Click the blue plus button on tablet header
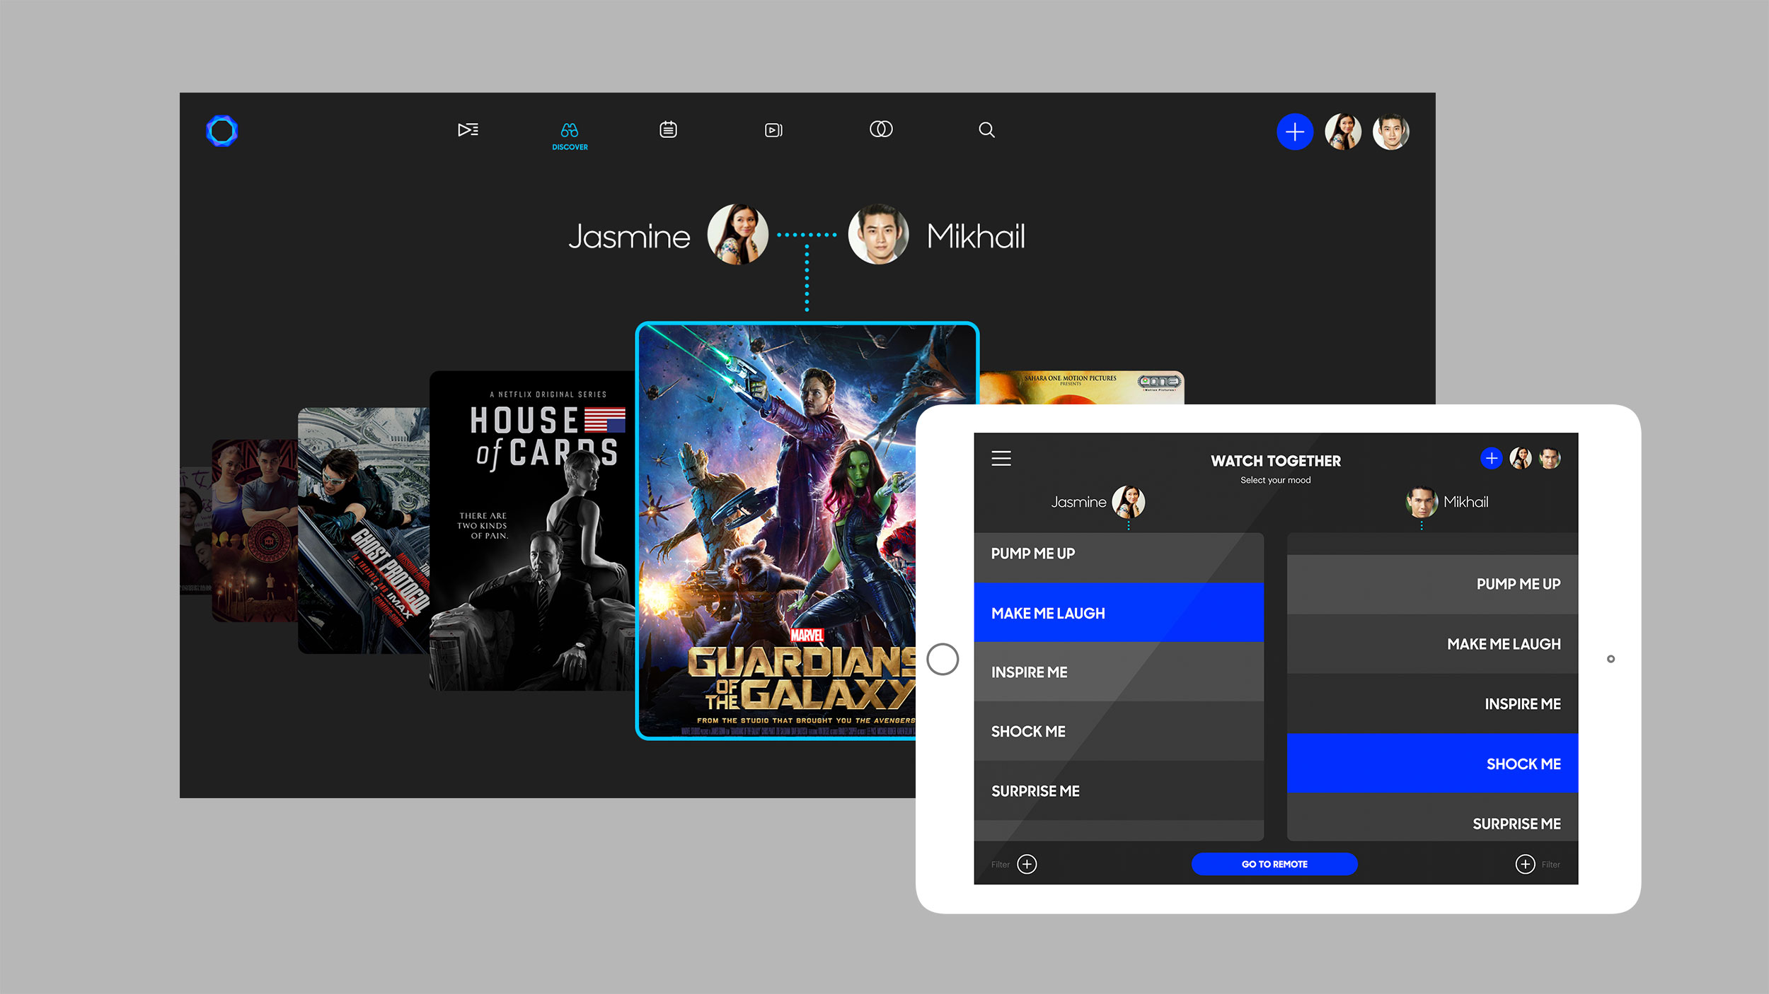1769x994 pixels. [x=1491, y=459]
